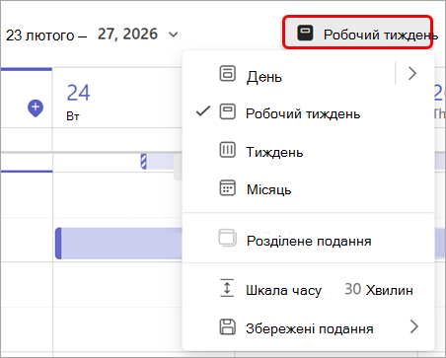Open the purple calendar event block on Tuesday
This screenshot has width=446, height=358.
[x=118, y=244]
